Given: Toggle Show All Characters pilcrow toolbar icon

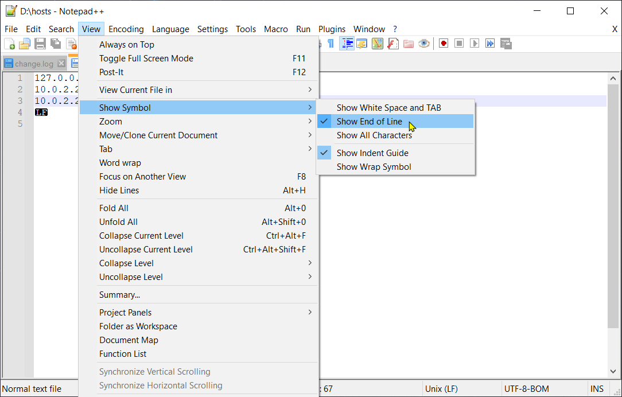Looking at the screenshot, I should 330,43.
